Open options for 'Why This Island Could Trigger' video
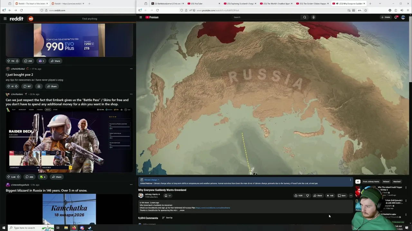Image resolution: width=412 pixels, height=231 pixels. point(406,188)
